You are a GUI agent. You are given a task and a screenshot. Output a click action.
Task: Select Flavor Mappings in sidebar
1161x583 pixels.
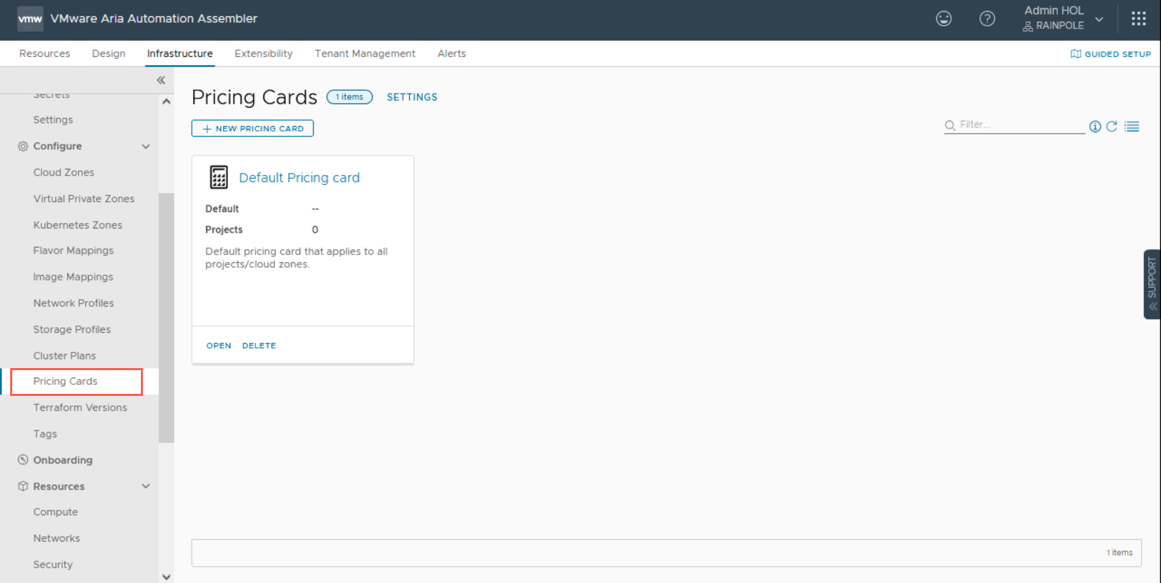coord(73,251)
